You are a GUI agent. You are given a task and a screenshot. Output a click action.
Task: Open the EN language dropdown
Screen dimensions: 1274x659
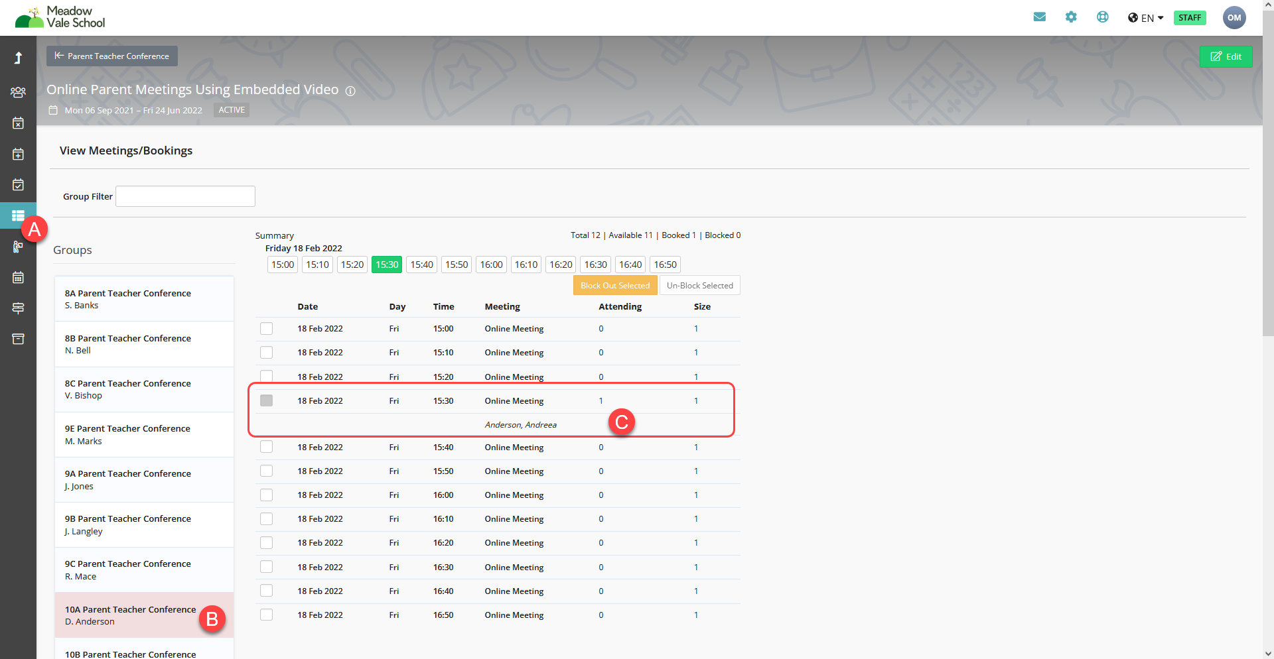tap(1145, 18)
